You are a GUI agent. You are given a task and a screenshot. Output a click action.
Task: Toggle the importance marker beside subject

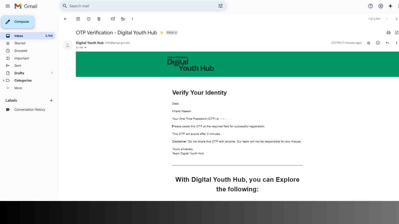click(161, 33)
